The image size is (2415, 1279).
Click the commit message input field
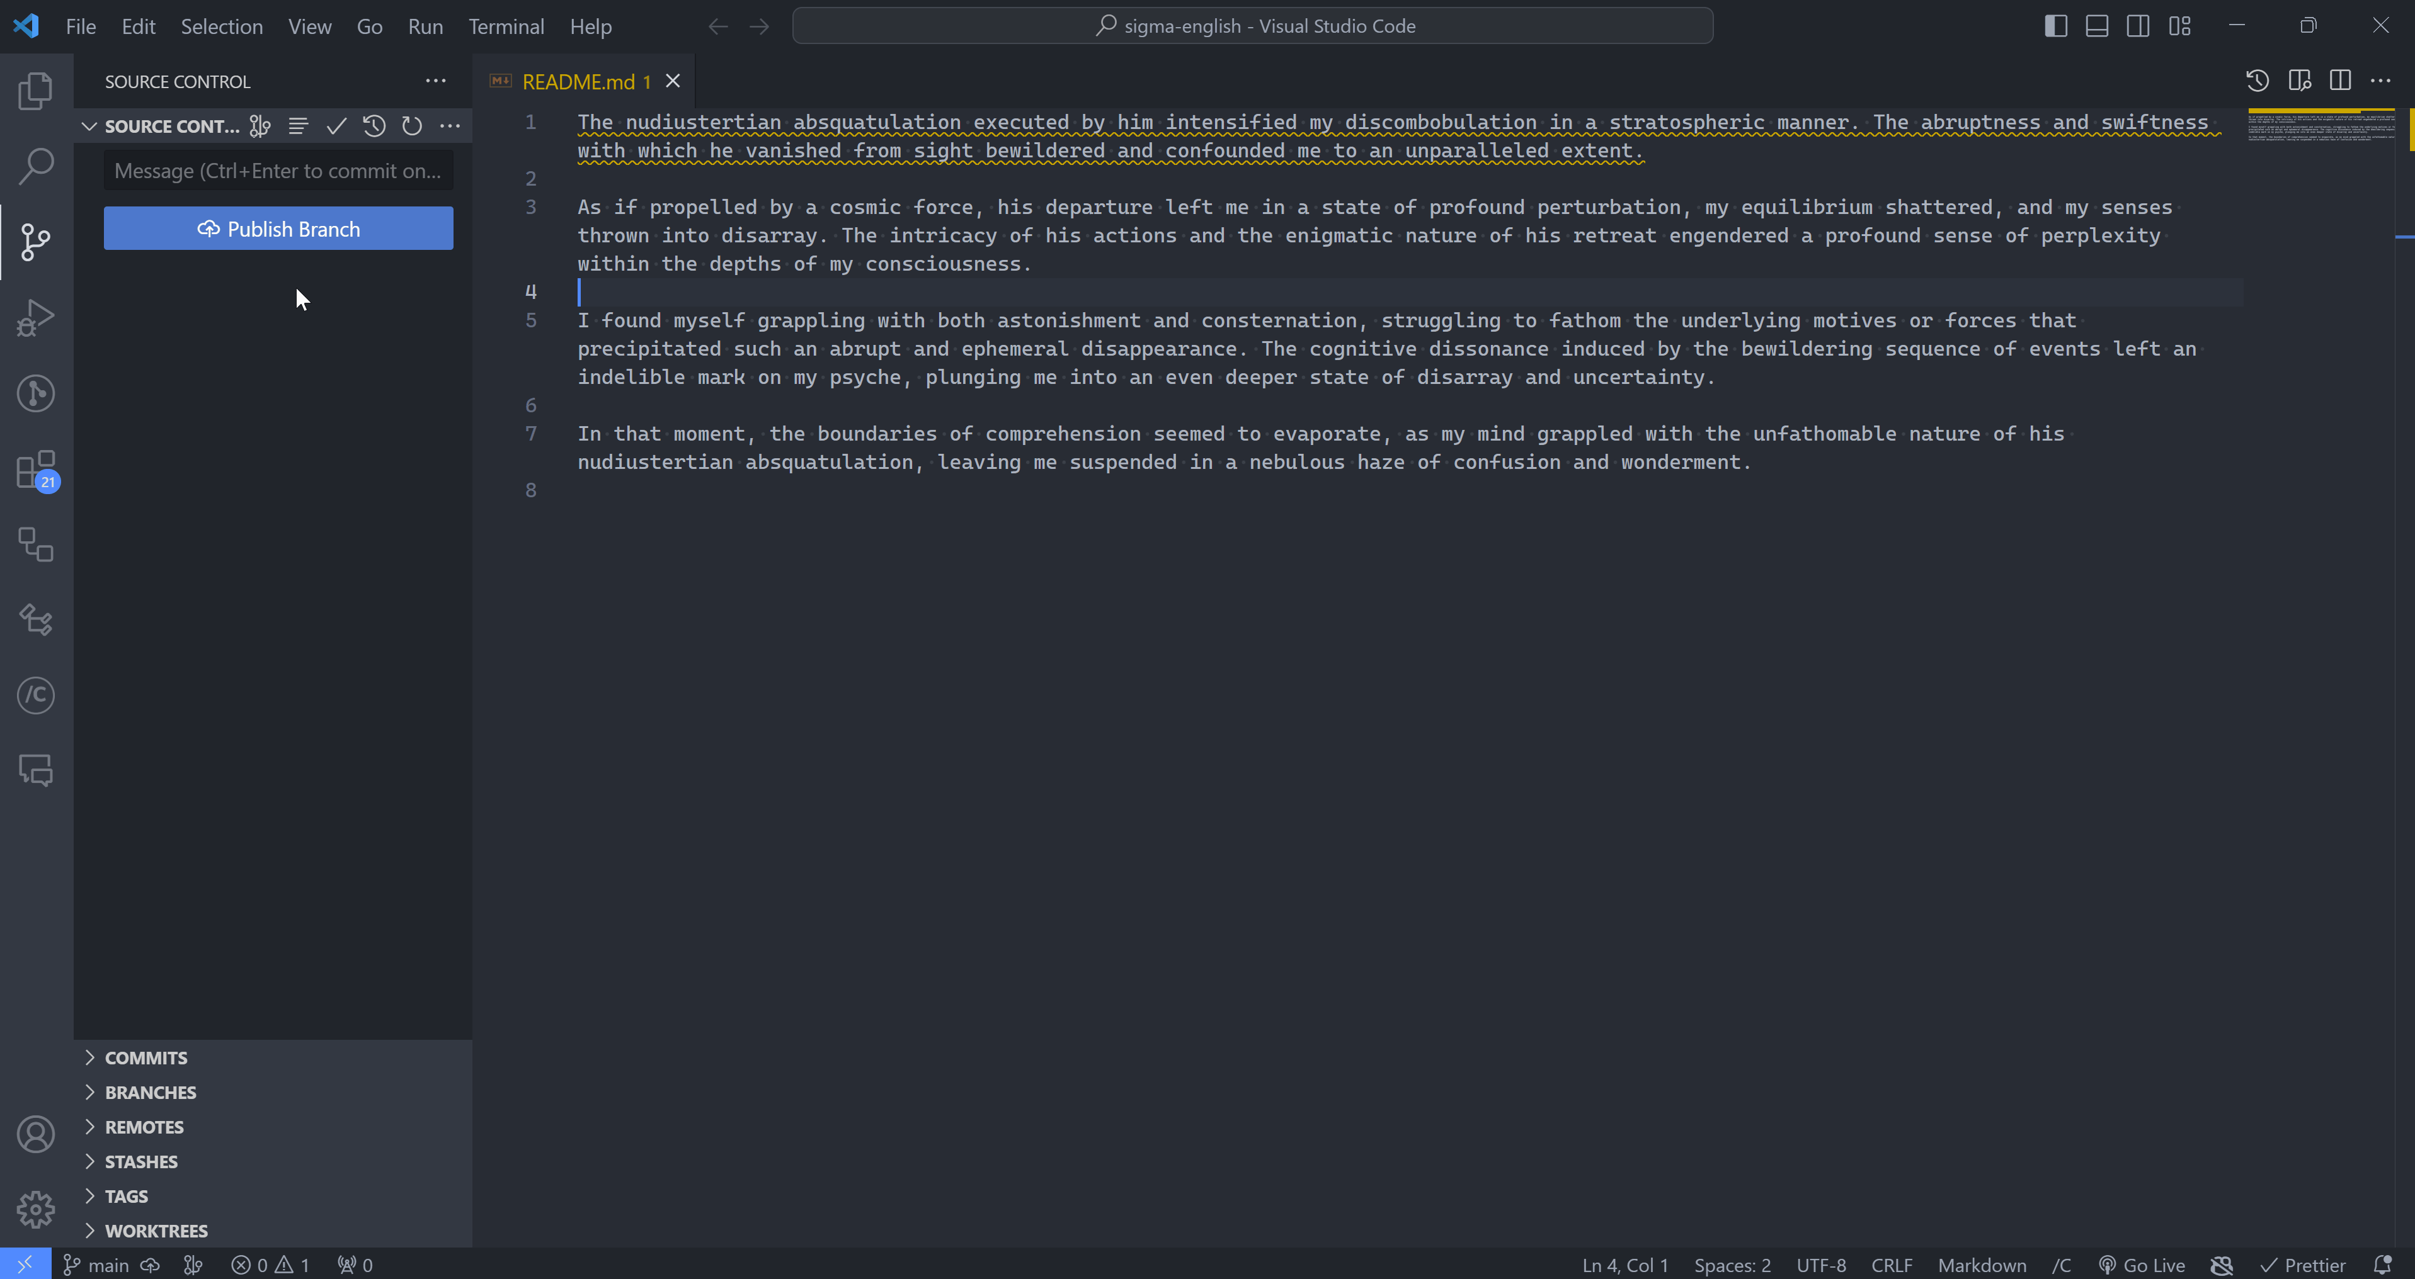pyautogui.click(x=278, y=171)
